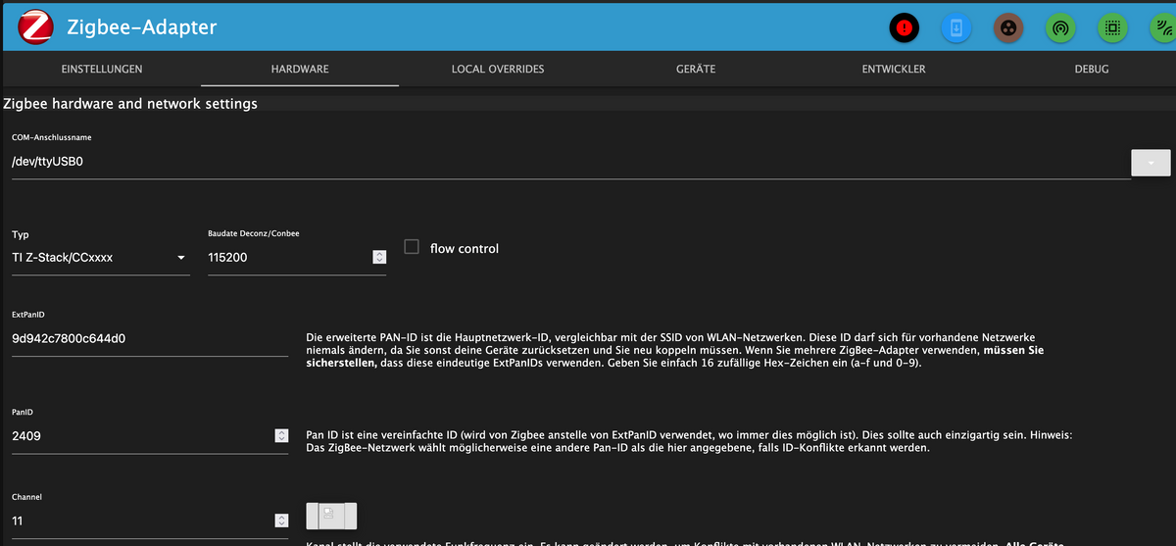
Task: Click the COM-Anschlussname field /dev/ttyUSB0
Action: pyautogui.click(x=571, y=163)
